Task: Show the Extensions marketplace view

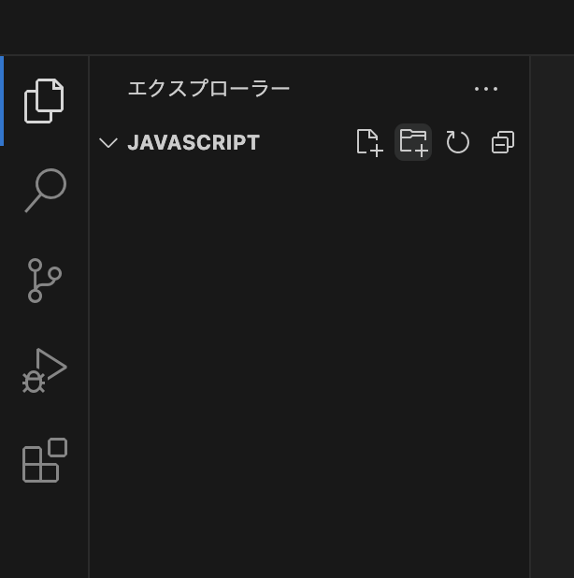Action: [x=44, y=460]
